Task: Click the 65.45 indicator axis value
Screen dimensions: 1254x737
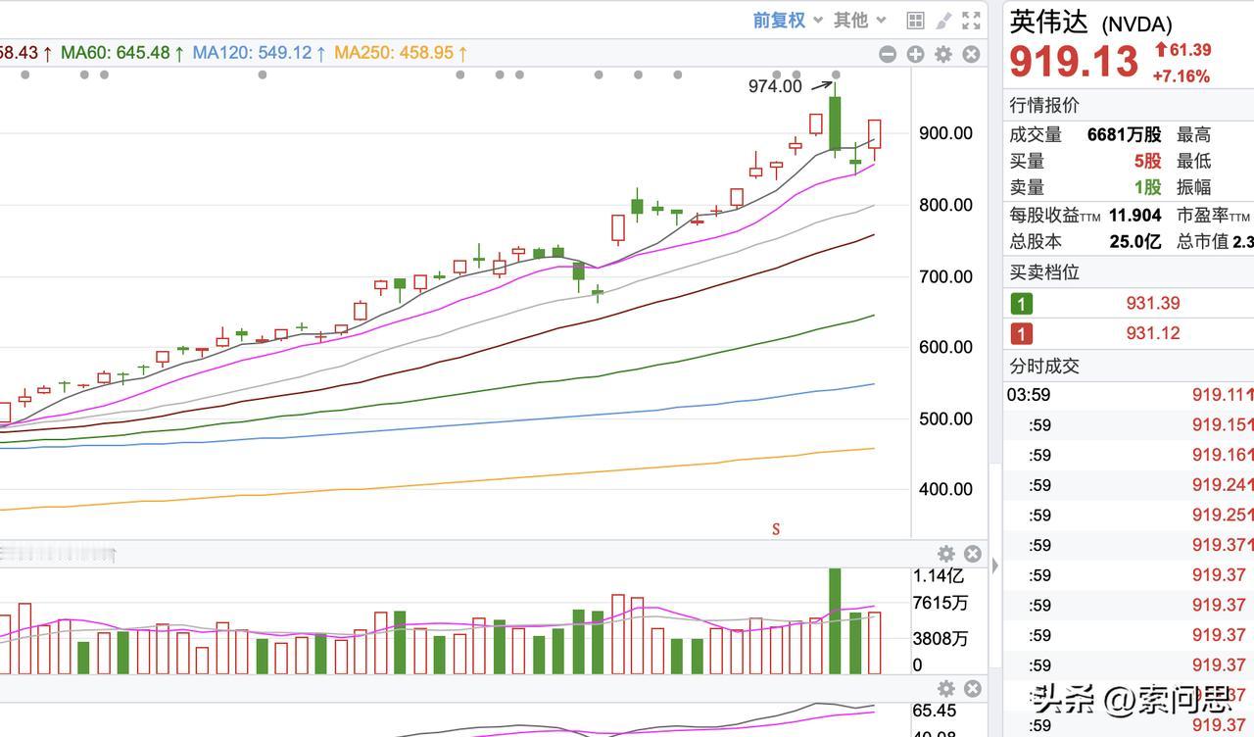Action: tap(934, 711)
